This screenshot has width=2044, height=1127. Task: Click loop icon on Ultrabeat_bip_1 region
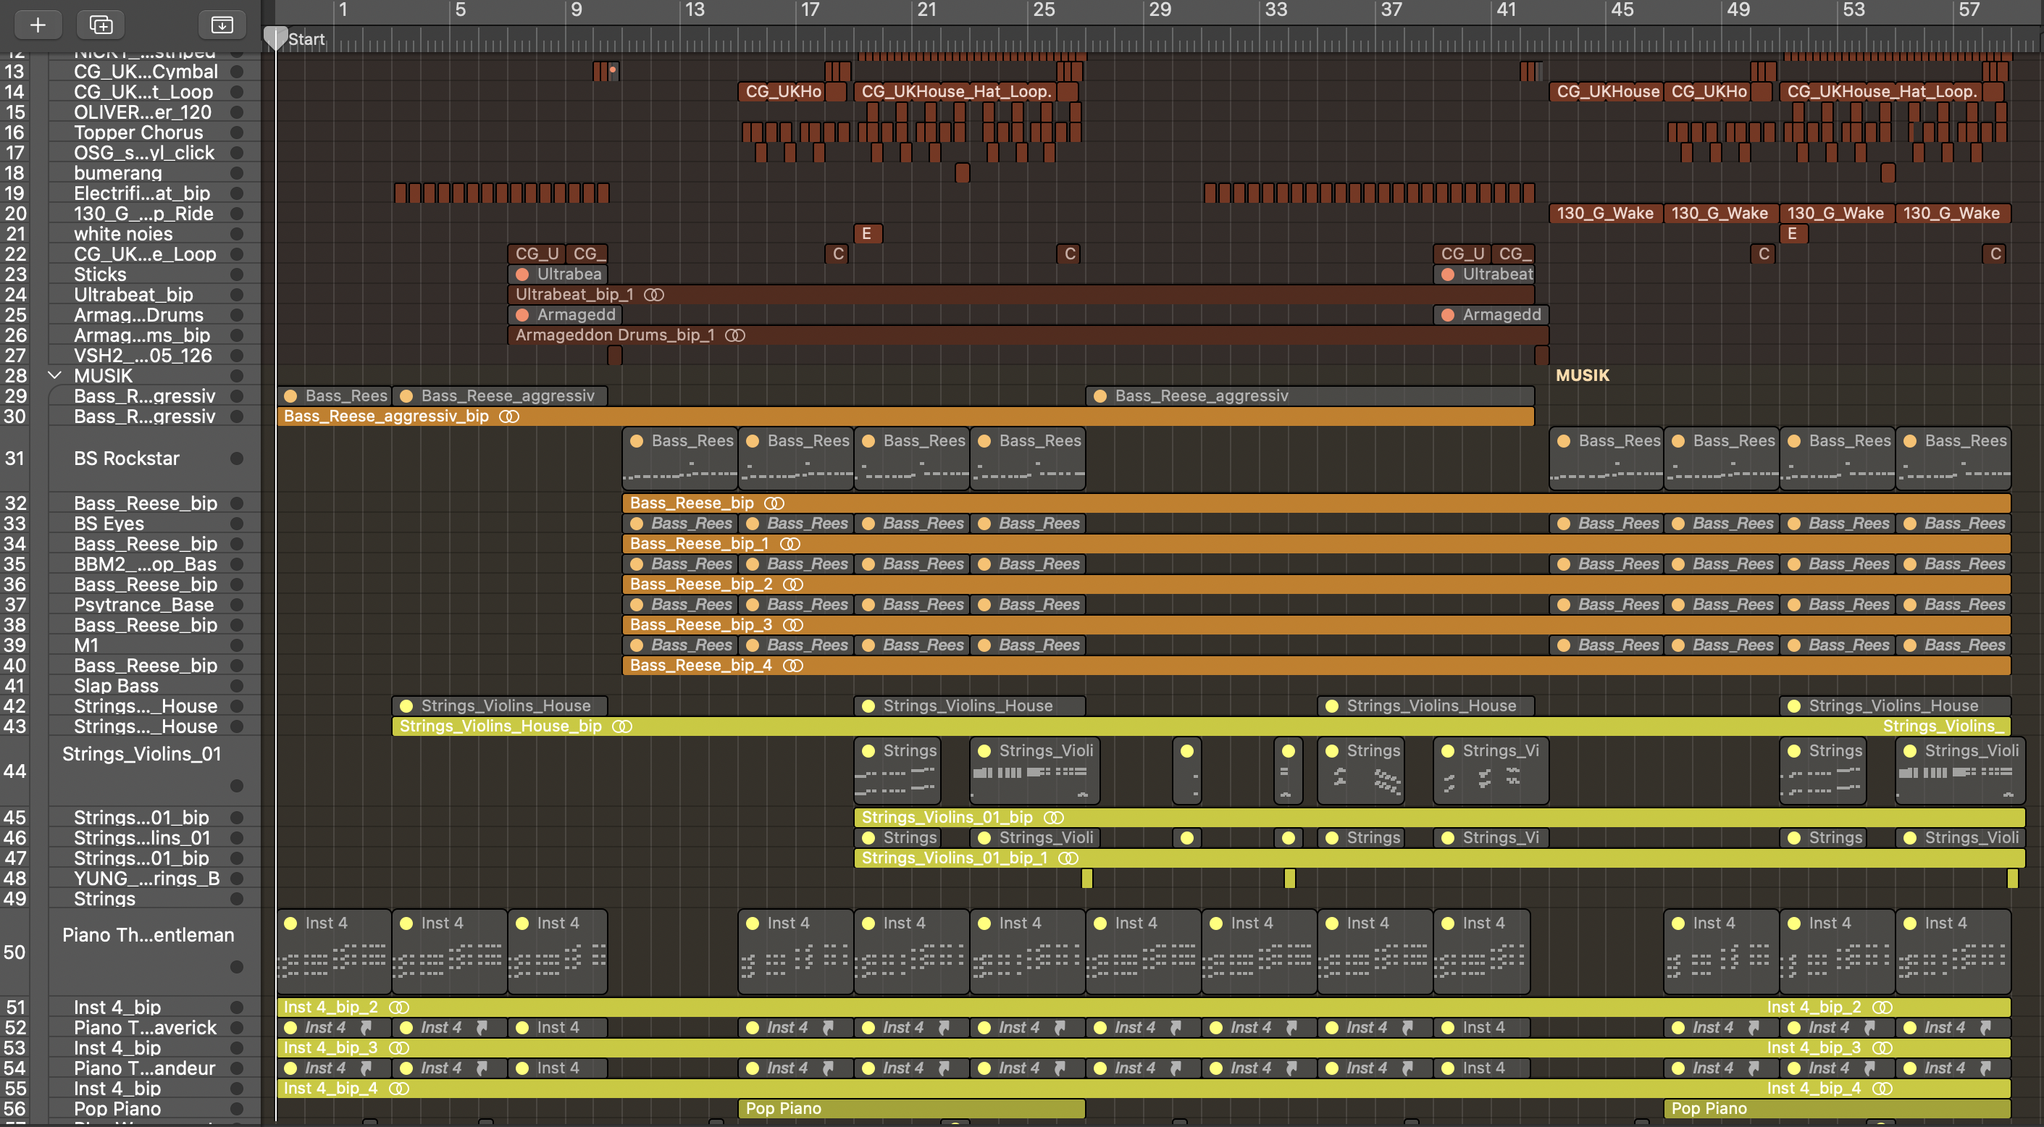[x=654, y=295]
